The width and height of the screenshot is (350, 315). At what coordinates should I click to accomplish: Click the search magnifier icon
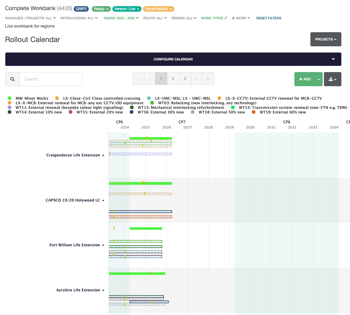pyautogui.click(x=13, y=79)
